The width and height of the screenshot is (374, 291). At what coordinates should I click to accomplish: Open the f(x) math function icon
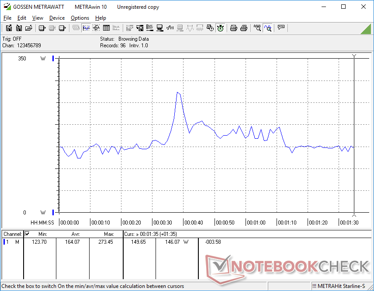(x=170, y=28)
